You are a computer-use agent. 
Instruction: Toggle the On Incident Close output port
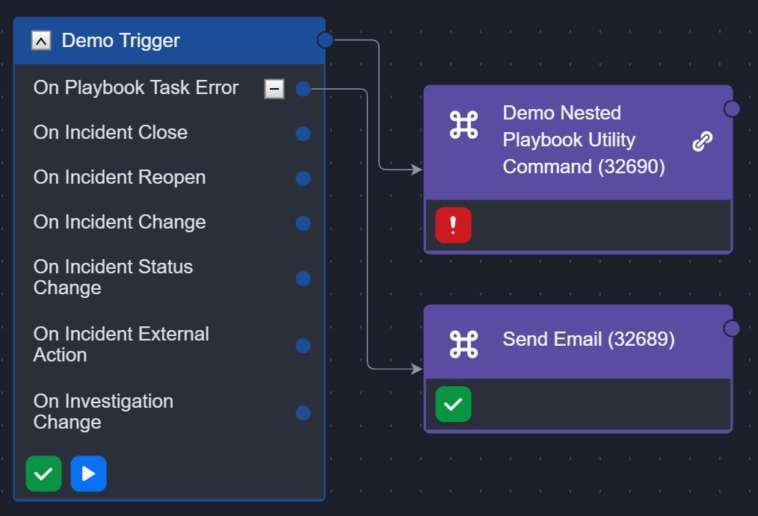[303, 134]
